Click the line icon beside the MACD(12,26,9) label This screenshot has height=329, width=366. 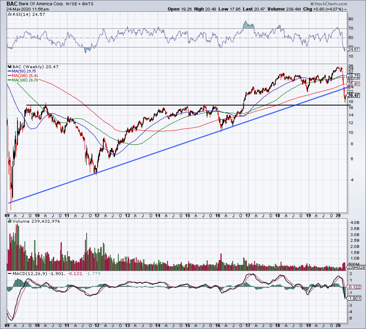click(x=9, y=274)
